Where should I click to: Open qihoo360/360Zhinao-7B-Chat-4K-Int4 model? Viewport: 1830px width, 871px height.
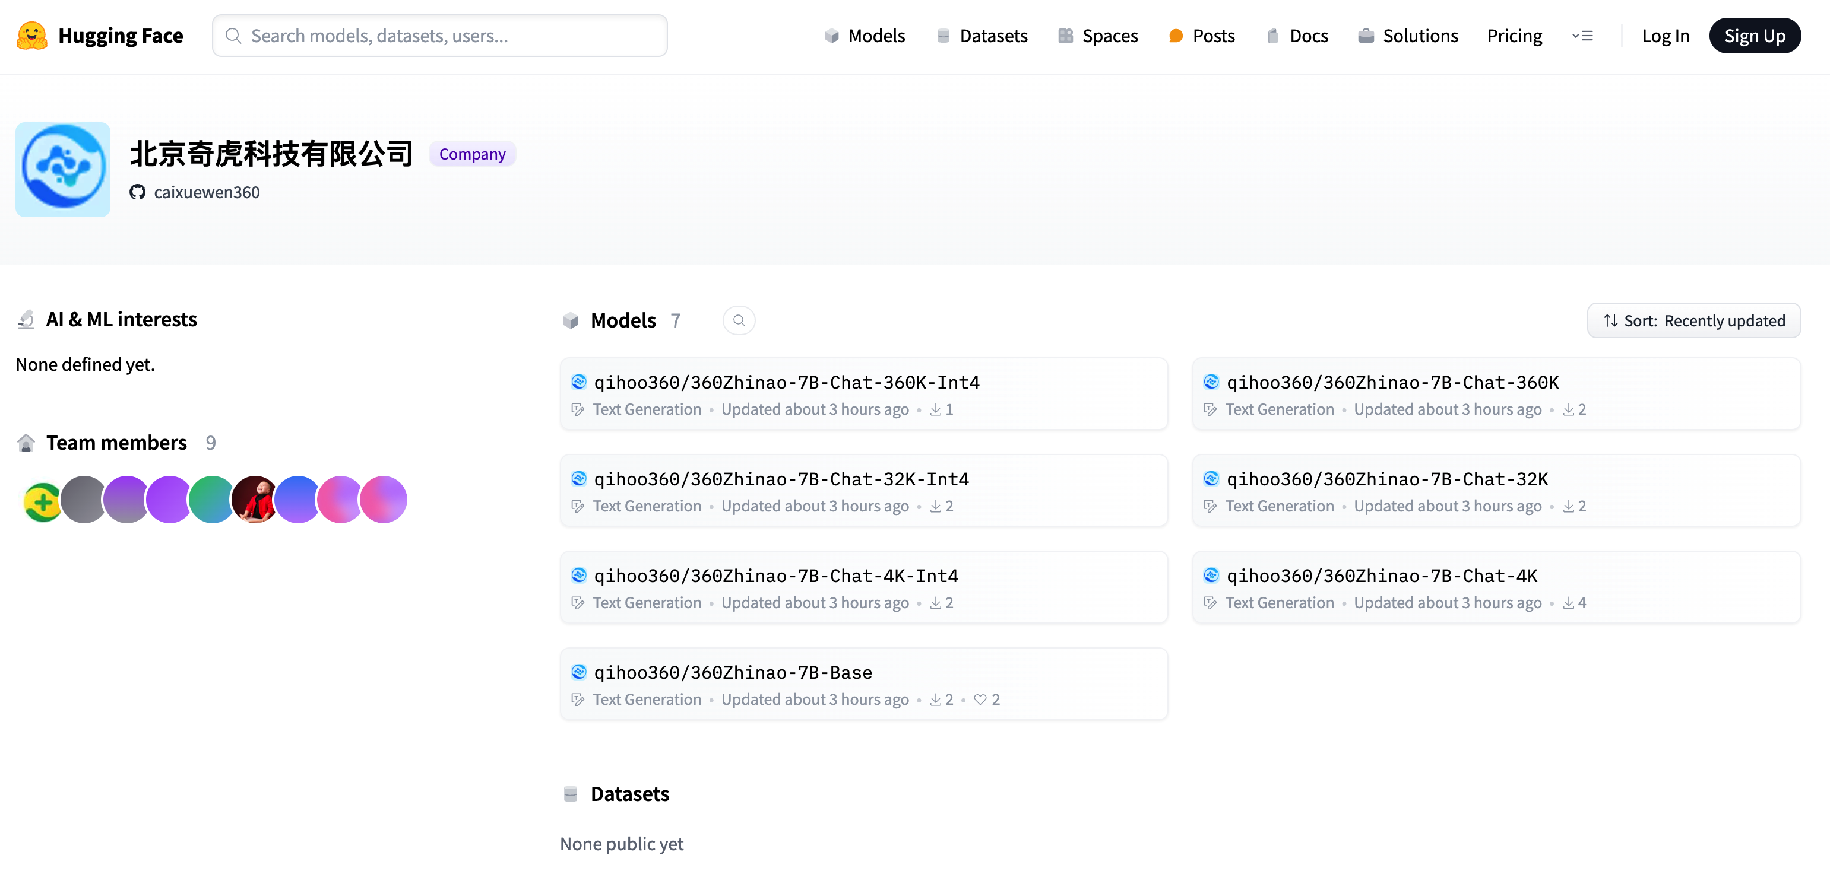click(864, 586)
